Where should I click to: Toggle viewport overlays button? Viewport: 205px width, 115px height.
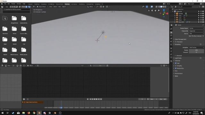[x=152, y=7]
